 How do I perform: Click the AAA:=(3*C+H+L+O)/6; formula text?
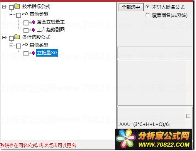(144, 124)
